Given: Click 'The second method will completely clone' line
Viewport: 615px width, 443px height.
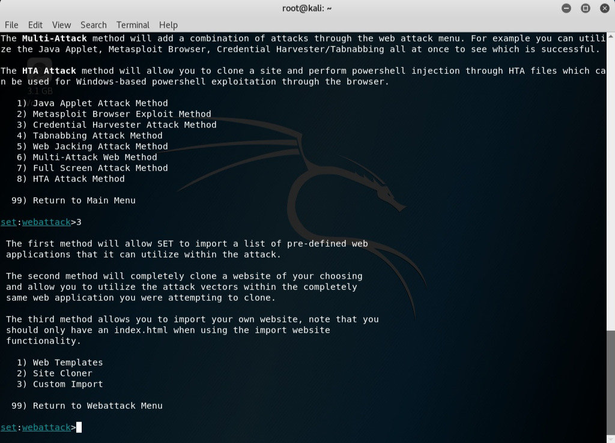Looking at the screenshot, I should pyautogui.click(x=184, y=276).
